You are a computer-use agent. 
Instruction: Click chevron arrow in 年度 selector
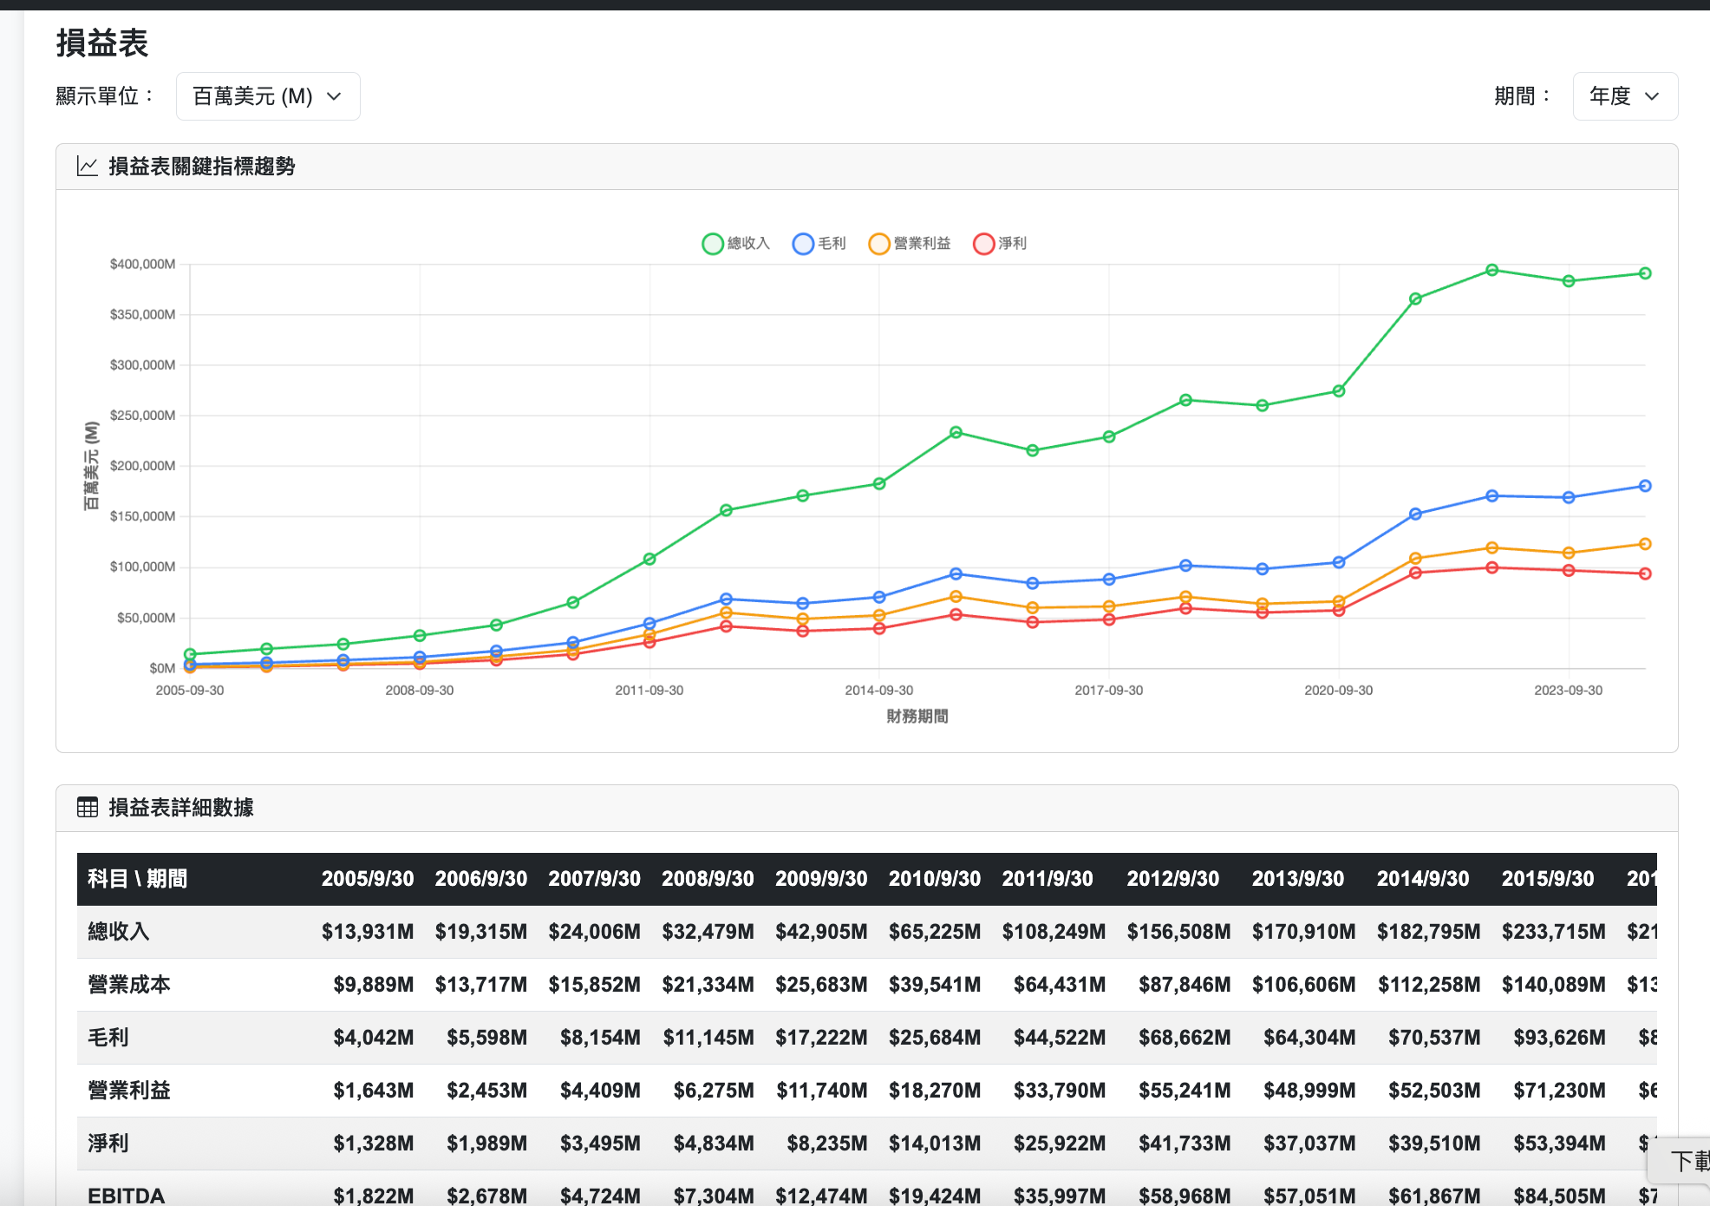coord(1652,96)
